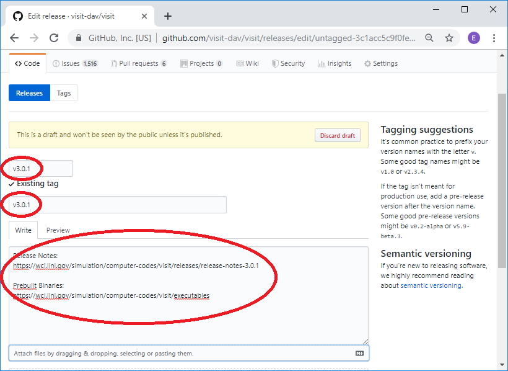Click the scrollbar up arrow
Image resolution: width=508 pixels, height=371 pixels.
pyautogui.click(x=502, y=55)
